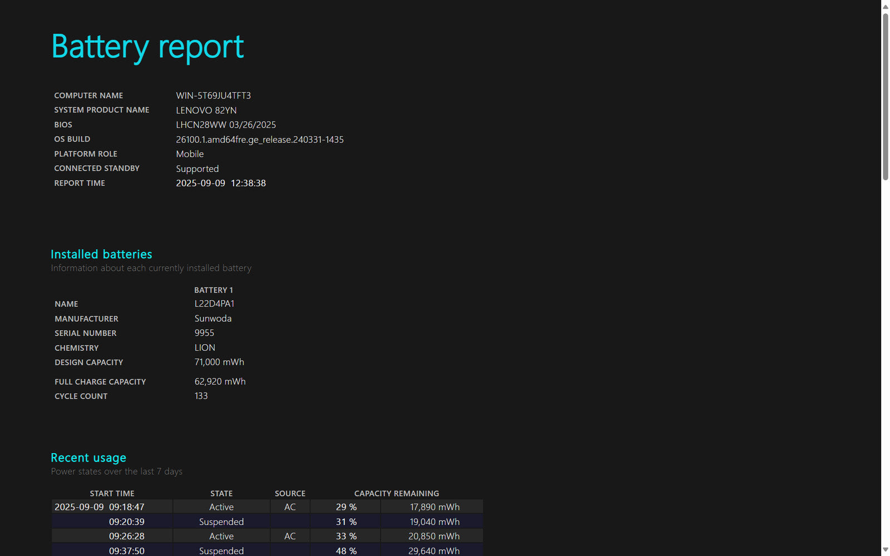This screenshot has width=890, height=556.
Task: Click the 19,040 mWh capacity cell
Action: pos(434,522)
